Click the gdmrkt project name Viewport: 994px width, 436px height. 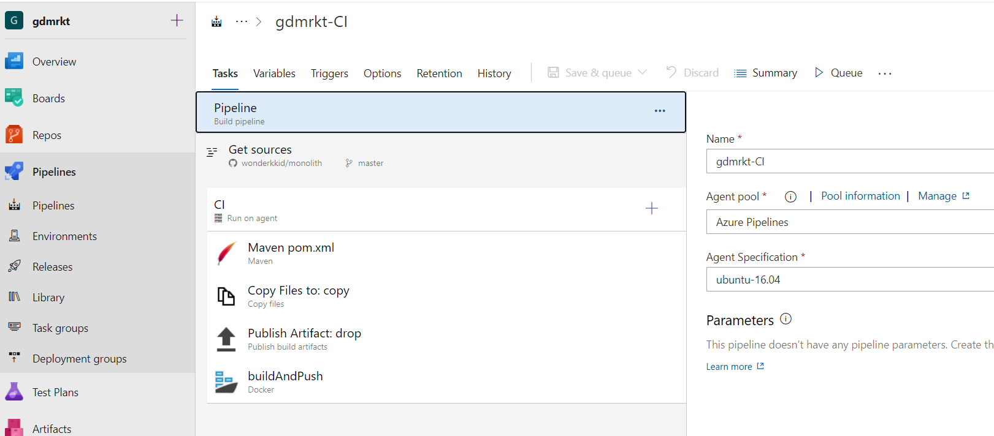coord(51,21)
